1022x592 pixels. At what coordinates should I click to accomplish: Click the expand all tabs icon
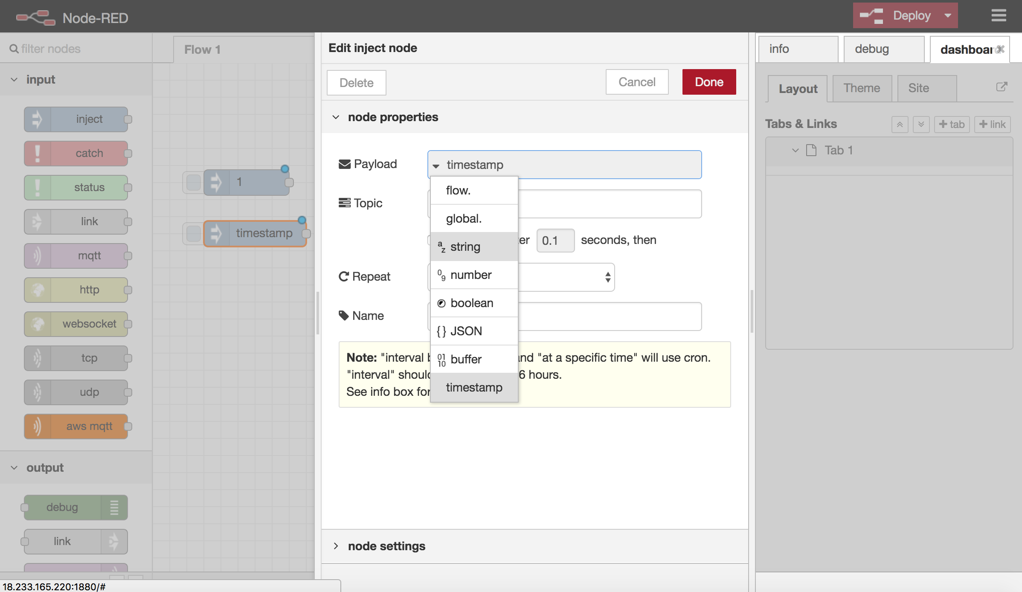[921, 125]
